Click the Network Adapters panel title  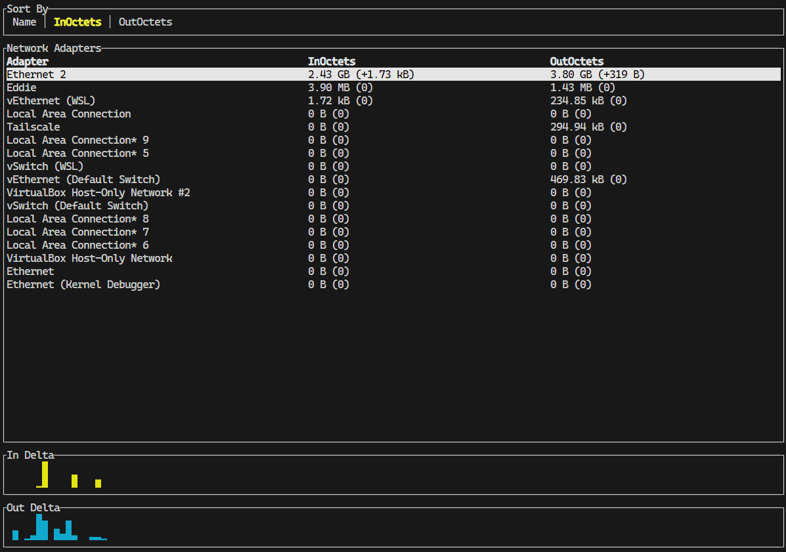point(54,48)
